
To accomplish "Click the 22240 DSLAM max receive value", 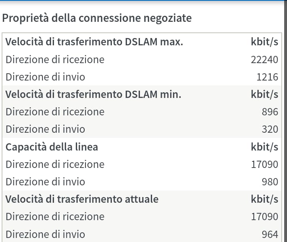I will click(x=264, y=60).
